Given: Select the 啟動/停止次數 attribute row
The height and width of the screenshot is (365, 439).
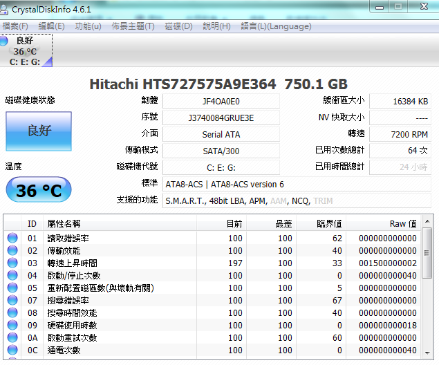Looking at the screenshot, I should click(212, 275).
